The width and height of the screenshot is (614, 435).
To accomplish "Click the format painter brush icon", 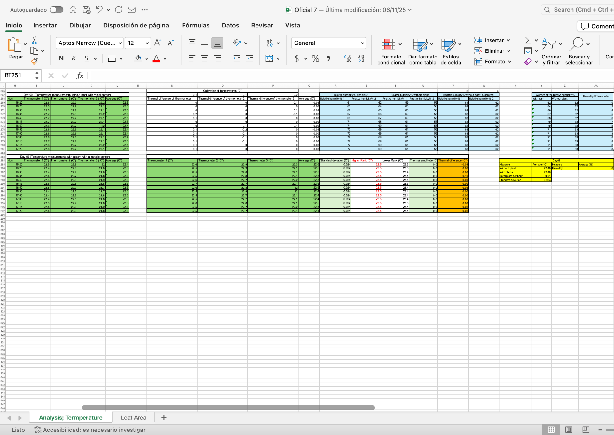I will [x=35, y=61].
